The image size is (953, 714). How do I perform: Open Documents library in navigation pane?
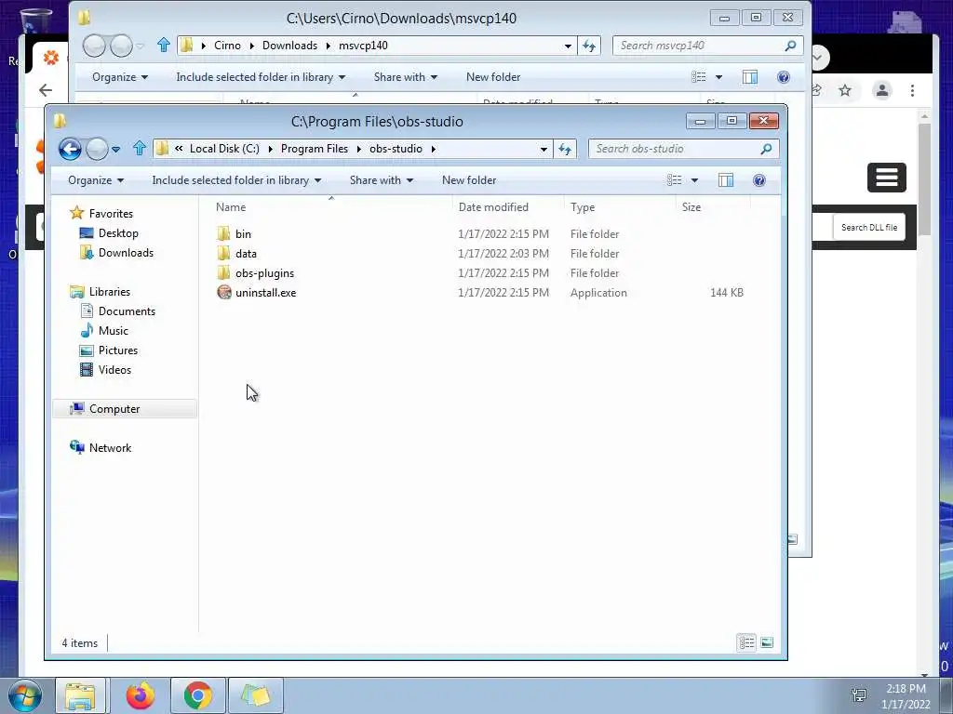pyautogui.click(x=127, y=311)
